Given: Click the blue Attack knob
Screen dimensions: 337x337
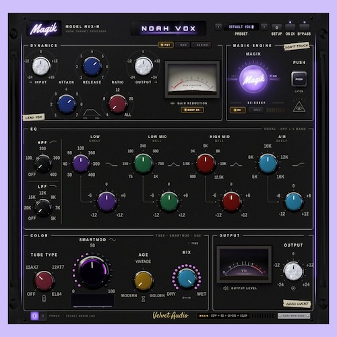Looking at the screenshot, I should click(66, 104).
